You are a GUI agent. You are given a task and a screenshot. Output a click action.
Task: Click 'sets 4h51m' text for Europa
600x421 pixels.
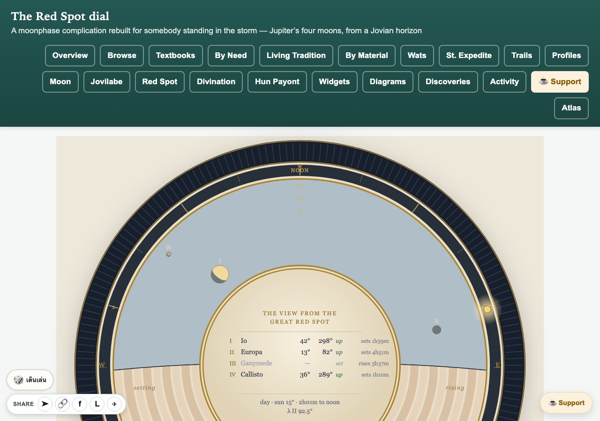tap(375, 352)
